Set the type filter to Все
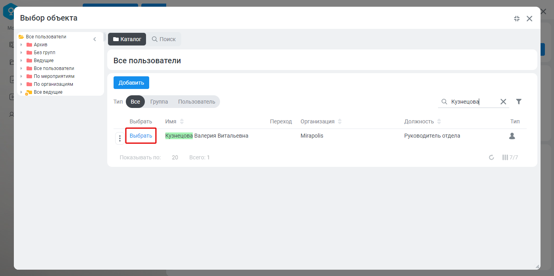Image resolution: width=554 pixels, height=276 pixels. (x=135, y=102)
